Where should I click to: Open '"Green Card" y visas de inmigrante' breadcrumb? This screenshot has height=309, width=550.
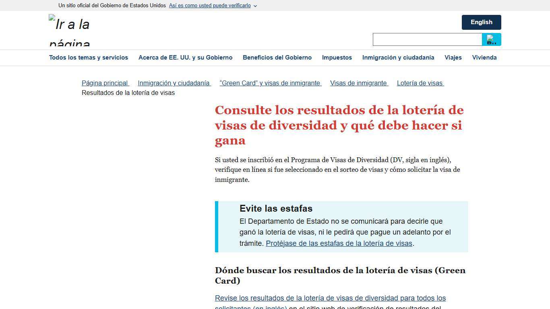[270, 83]
